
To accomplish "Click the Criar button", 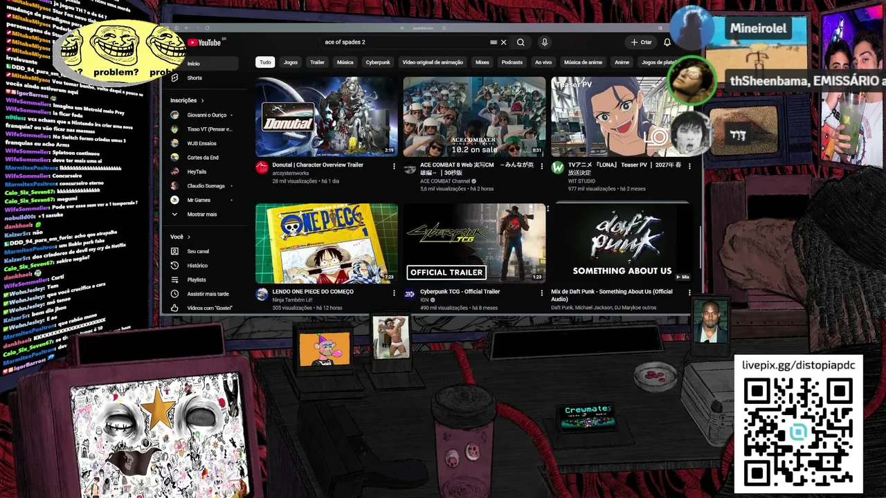I will coord(641,42).
